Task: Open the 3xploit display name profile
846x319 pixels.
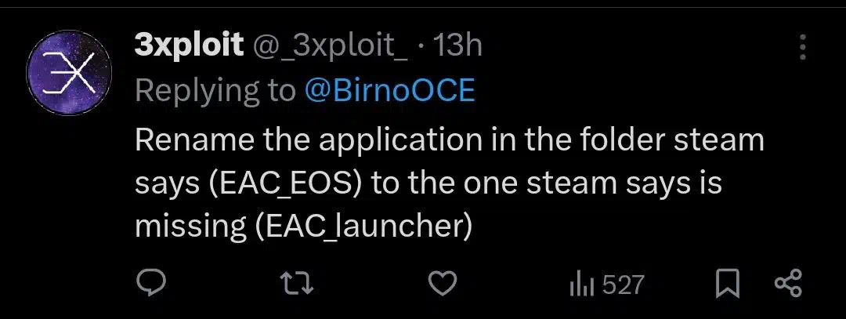Action: [189, 46]
